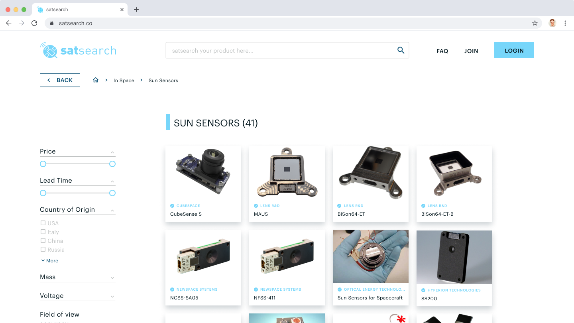This screenshot has width=574, height=323.
Task: Click the In Space breadcrumb
Action: (x=124, y=80)
